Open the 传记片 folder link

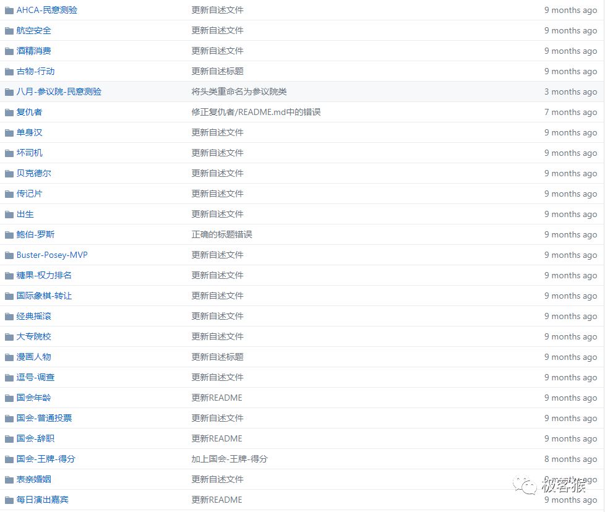(29, 194)
